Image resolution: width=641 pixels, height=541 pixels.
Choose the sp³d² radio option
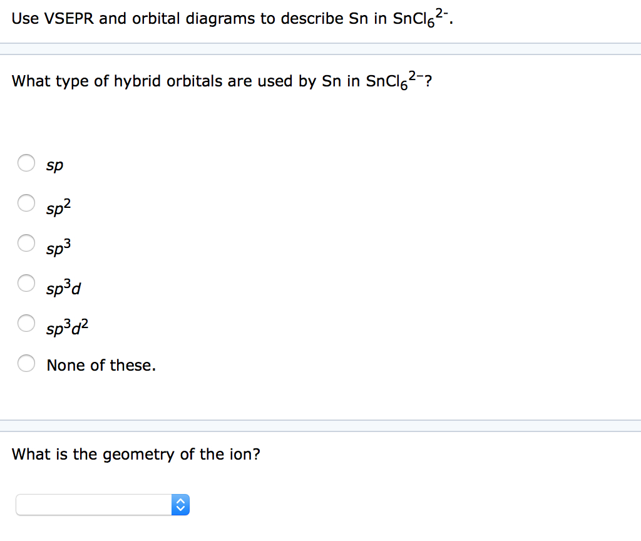point(26,323)
